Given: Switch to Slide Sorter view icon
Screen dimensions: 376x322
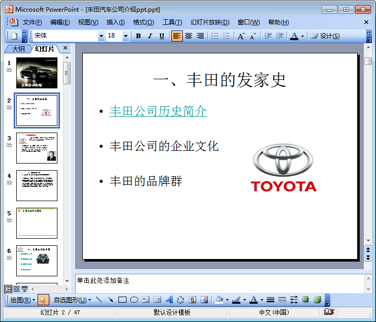Looking at the screenshot, I should 17,289.
